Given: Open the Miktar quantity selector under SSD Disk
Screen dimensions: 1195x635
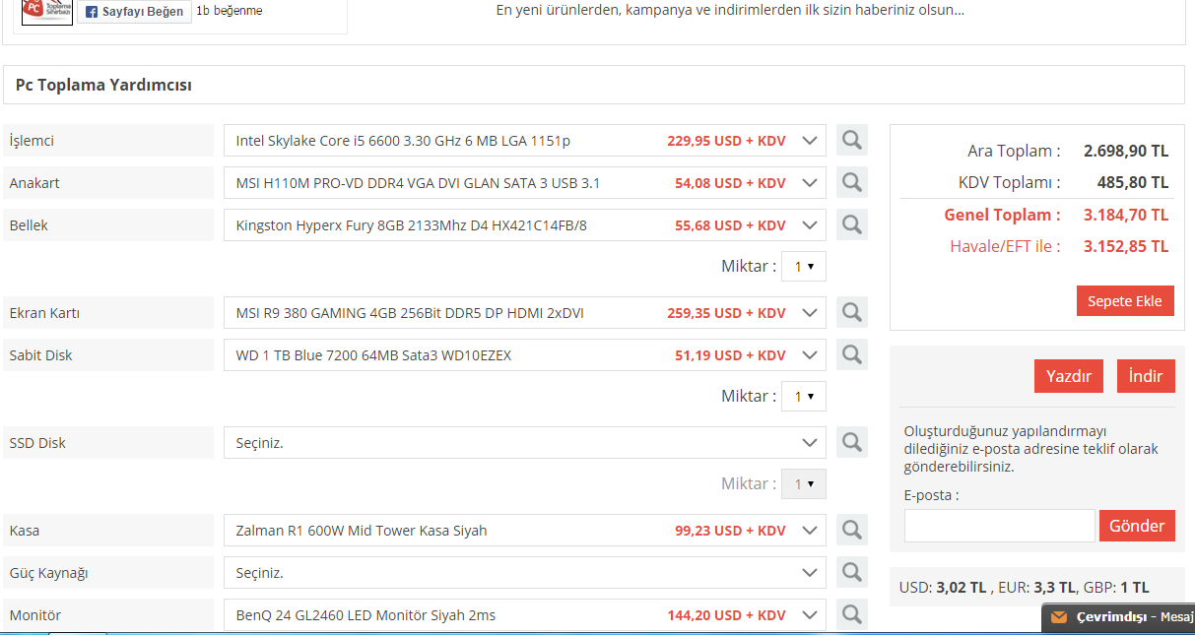Looking at the screenshot, I should click(804, 484).
